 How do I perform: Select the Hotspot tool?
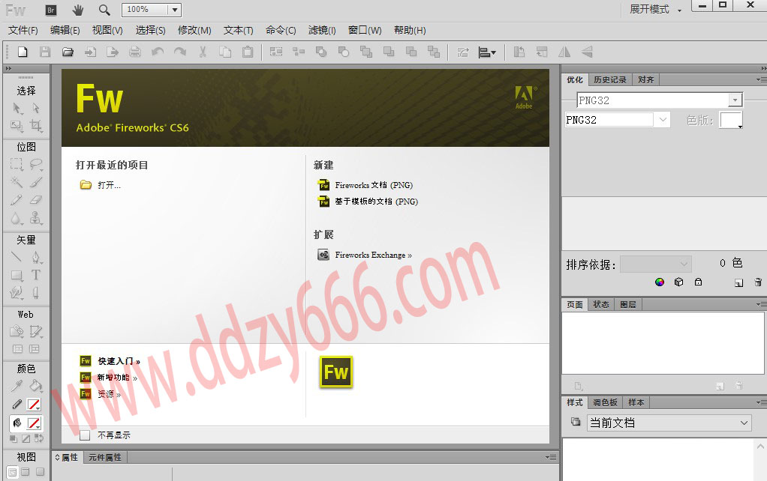(x=17, y=332)
